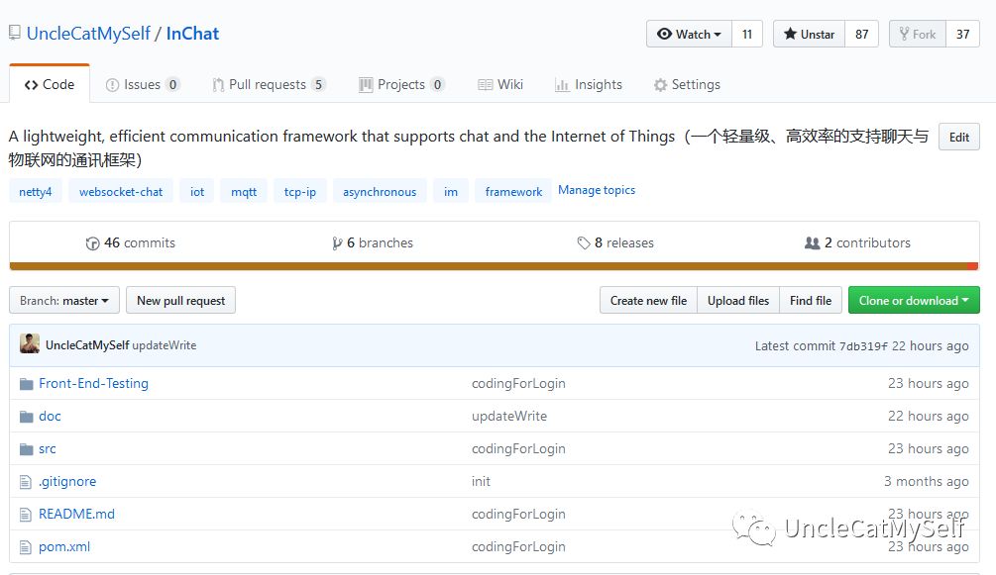Open the .gitignore file
996x575 pixels.
tap(67, 482)
